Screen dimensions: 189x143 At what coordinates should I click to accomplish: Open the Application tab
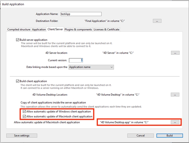[39, 29]
